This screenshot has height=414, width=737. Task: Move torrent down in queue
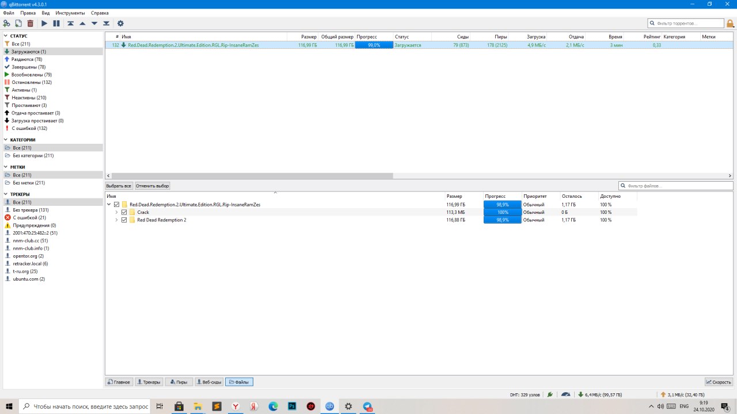(x=94, y=24)
